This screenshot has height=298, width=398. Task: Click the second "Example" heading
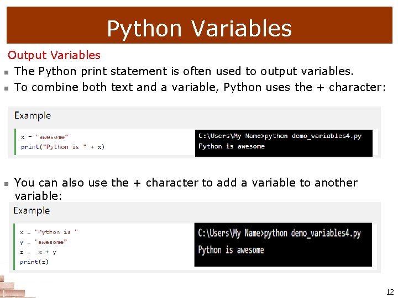tap(32, 211)
